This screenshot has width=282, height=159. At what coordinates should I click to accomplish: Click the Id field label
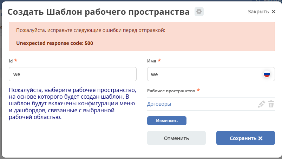[11, 61]
